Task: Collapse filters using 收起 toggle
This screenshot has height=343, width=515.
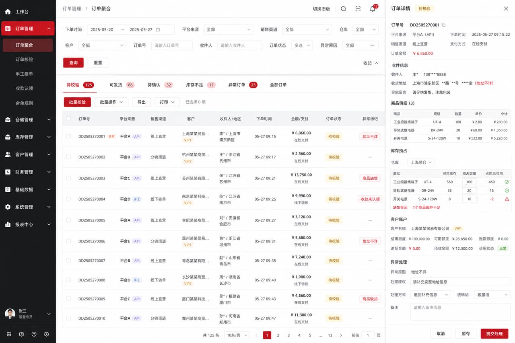Action: click(x=371, y=63)
